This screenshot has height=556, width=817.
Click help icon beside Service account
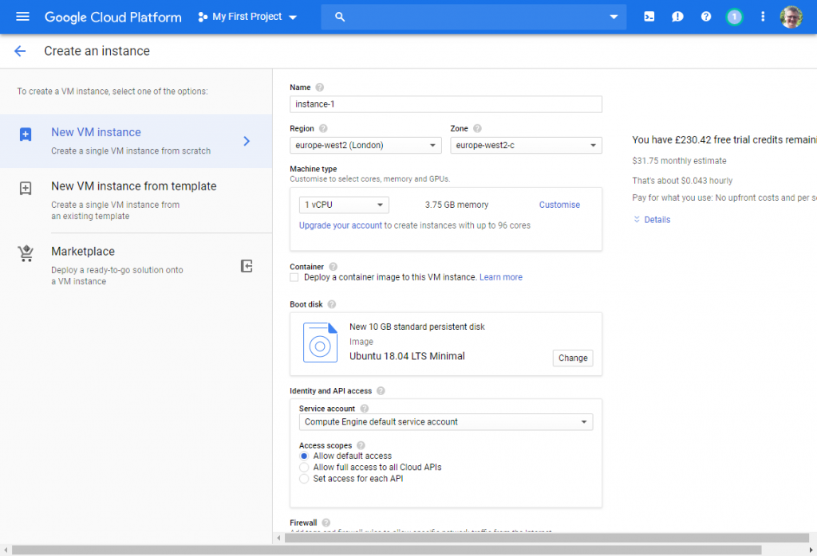364,409
